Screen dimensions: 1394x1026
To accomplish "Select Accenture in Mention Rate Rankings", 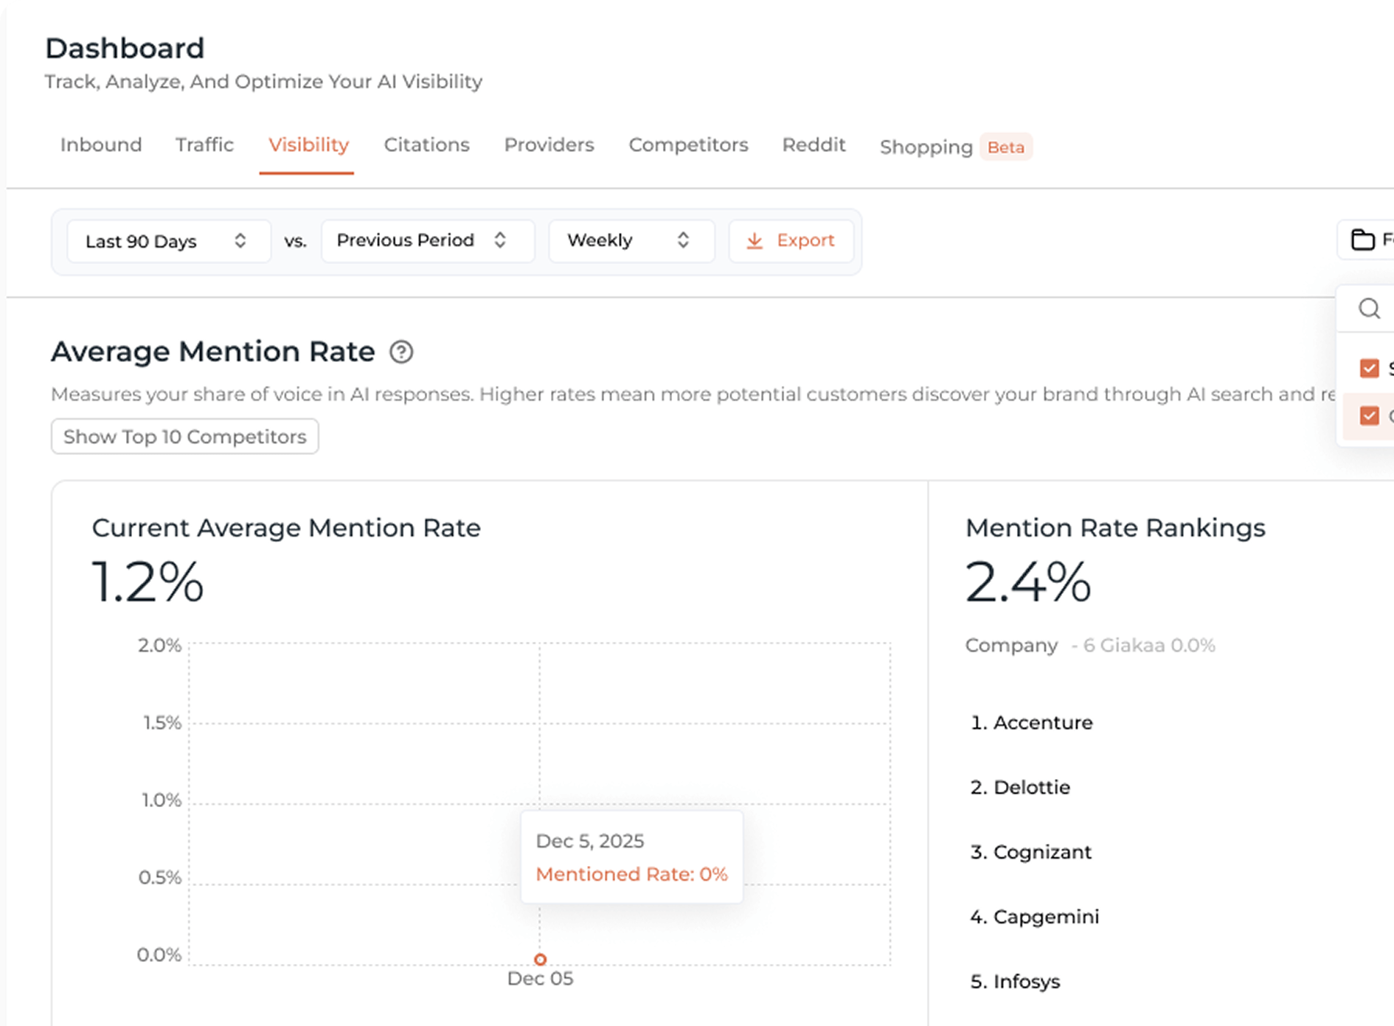I will coord(1031,723).
